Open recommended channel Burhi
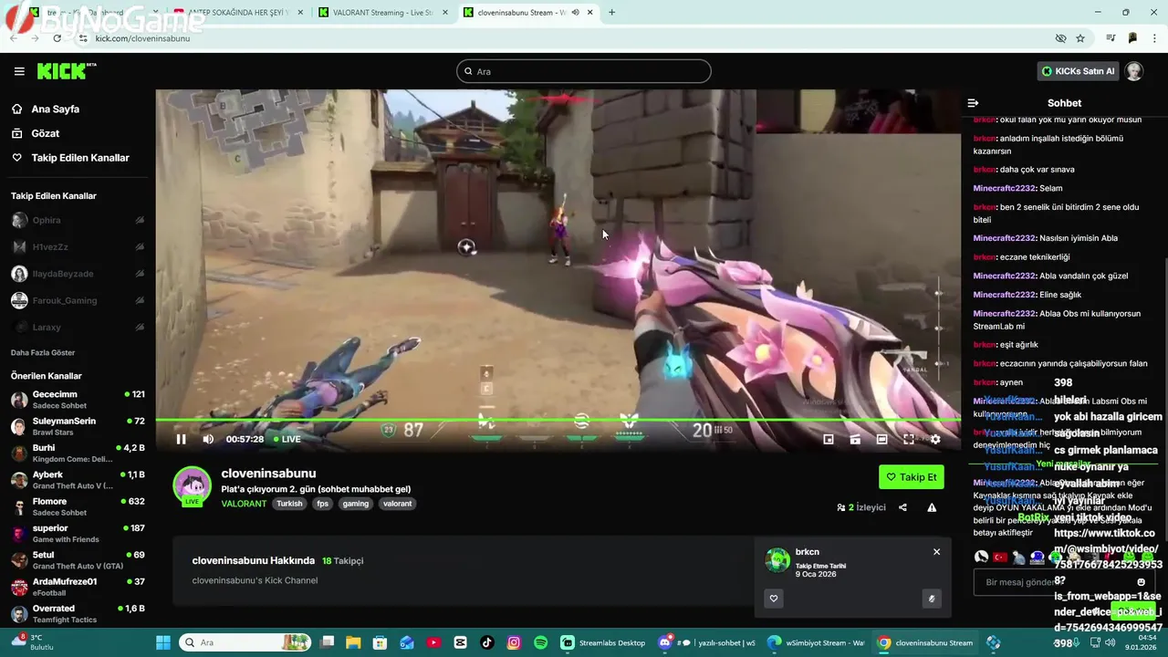The image size is (1168, 657). [78, 454]
